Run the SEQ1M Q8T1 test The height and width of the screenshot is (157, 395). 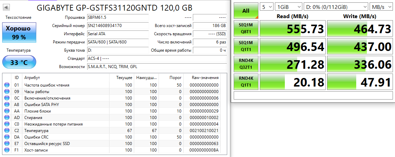click(246, 28)
